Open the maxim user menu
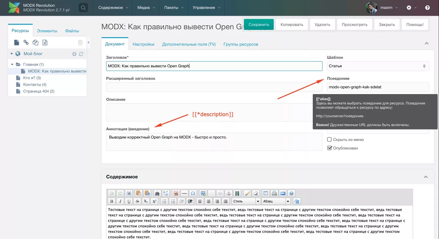 click(389, 8)
